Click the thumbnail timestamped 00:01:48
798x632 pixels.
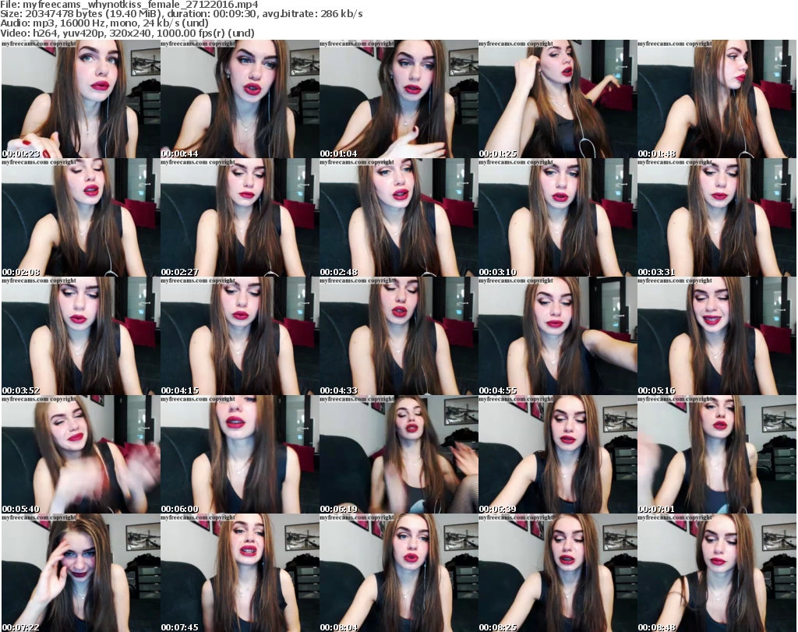(717, 99)
